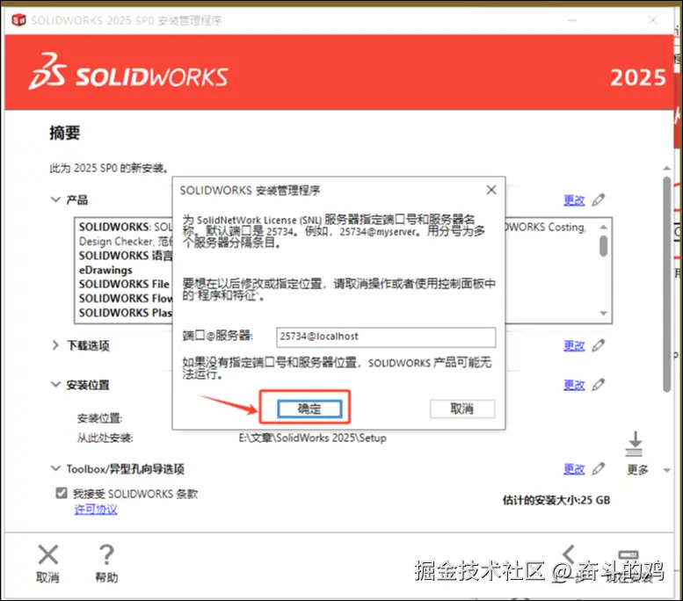Viewport: 683px width, 601px height.
Task: Click the pencil edit icon beside 产品
Action: 599,200
